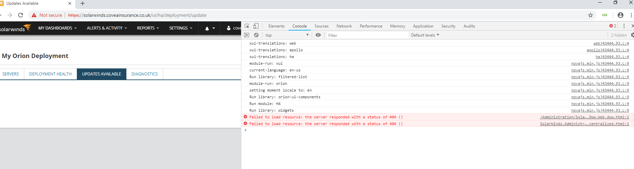This screenshot has width=634, height=169.
Task: Open the Memory DevTools tab
Action: 398,26
